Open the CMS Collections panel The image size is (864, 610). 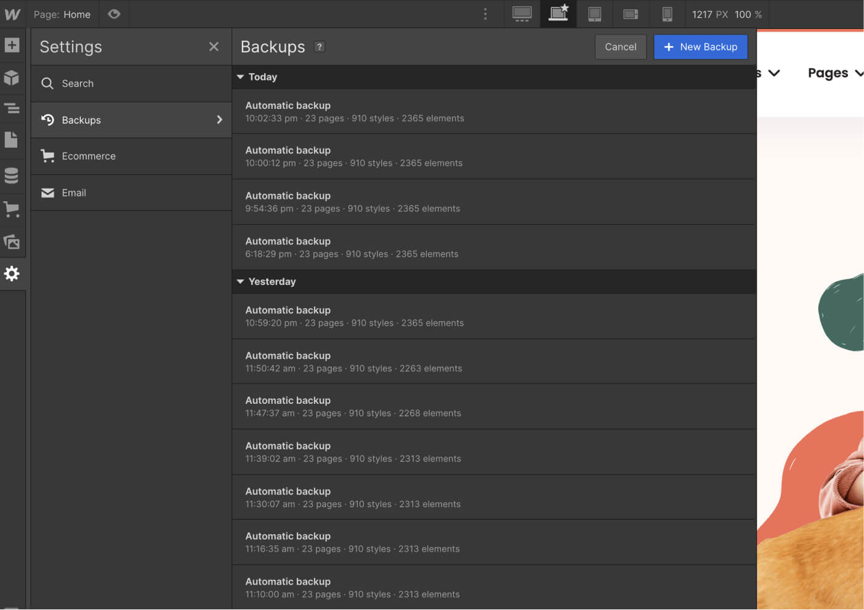(x=13, y=175)
